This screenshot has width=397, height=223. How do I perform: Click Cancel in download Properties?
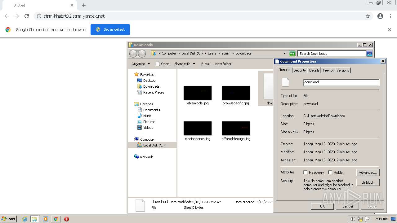coord(348,206)
